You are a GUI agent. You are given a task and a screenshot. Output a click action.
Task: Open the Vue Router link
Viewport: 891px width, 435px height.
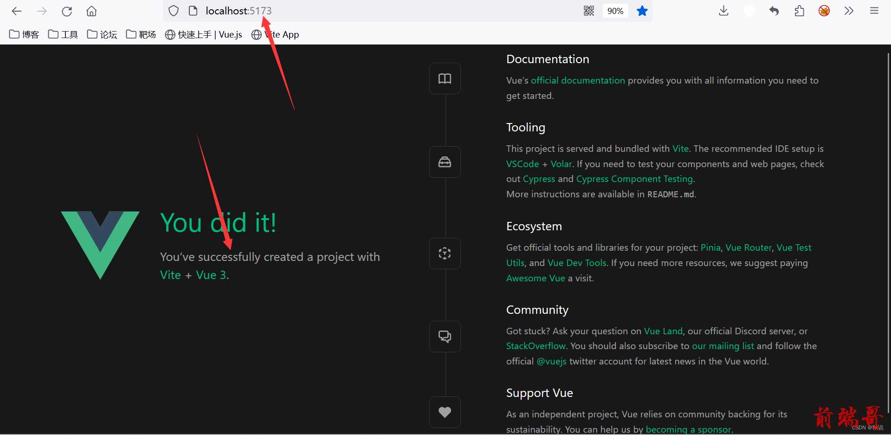(x=749, y=247)
